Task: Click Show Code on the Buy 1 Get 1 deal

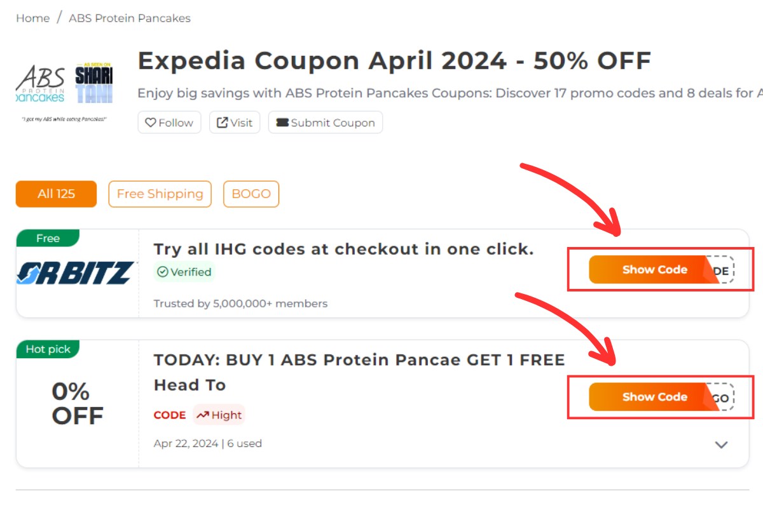Action: pyautogui.click(x=654, y=397)
